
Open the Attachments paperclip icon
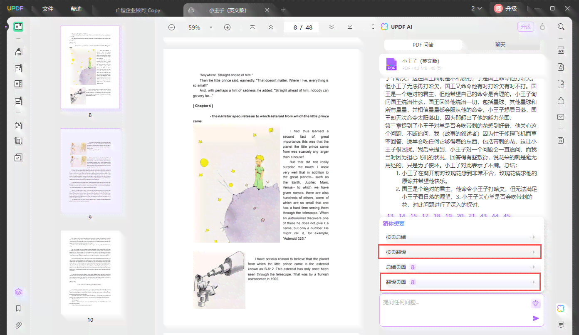[18, 325]
